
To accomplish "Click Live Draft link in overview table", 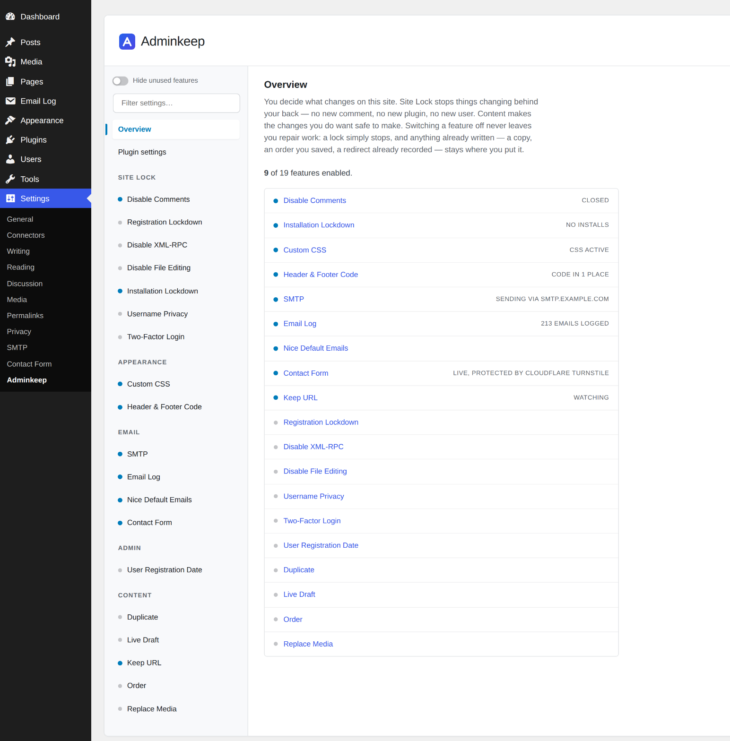I will 299,595.
